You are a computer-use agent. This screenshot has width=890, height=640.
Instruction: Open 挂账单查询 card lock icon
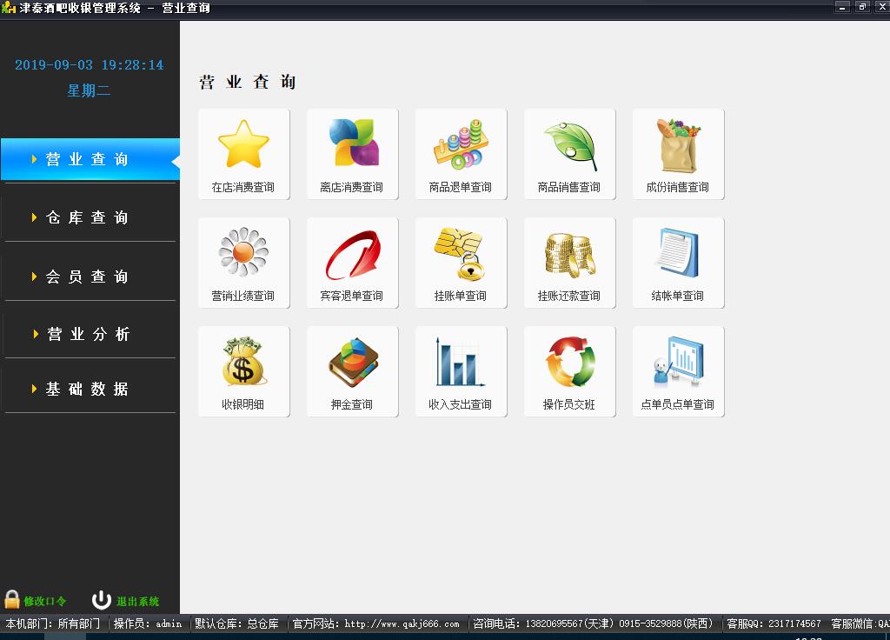coord(461,254)
